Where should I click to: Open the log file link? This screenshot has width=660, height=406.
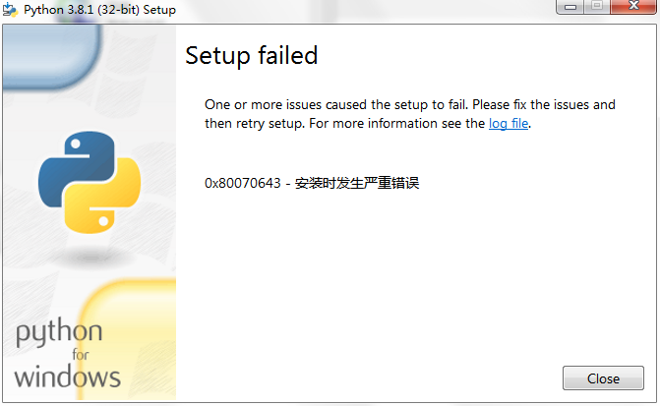[x=509, y=124]
